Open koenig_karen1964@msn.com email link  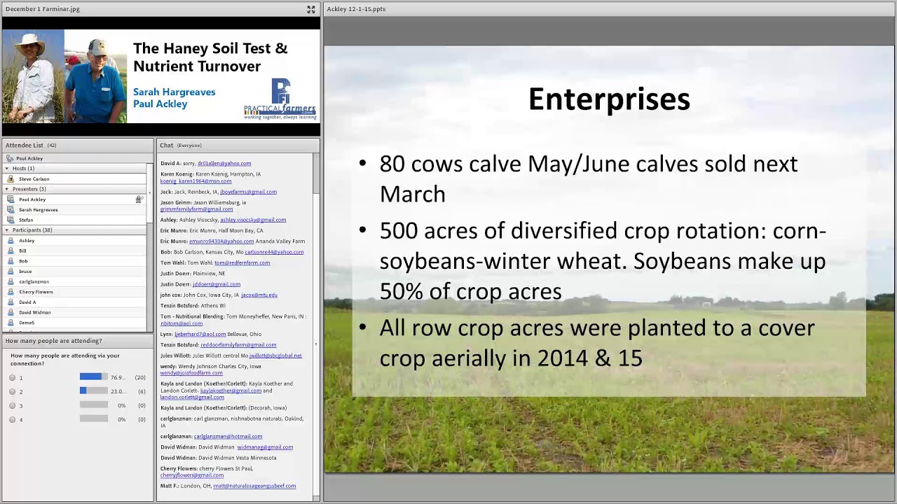pyautogui.click(x=196, y=181)
